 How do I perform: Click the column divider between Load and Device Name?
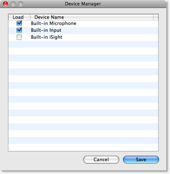pyautogui.click(x=30, y=17)
